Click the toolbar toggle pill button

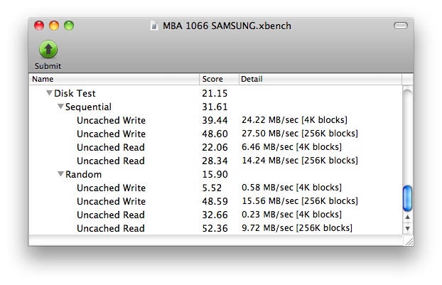coord(401,26)
